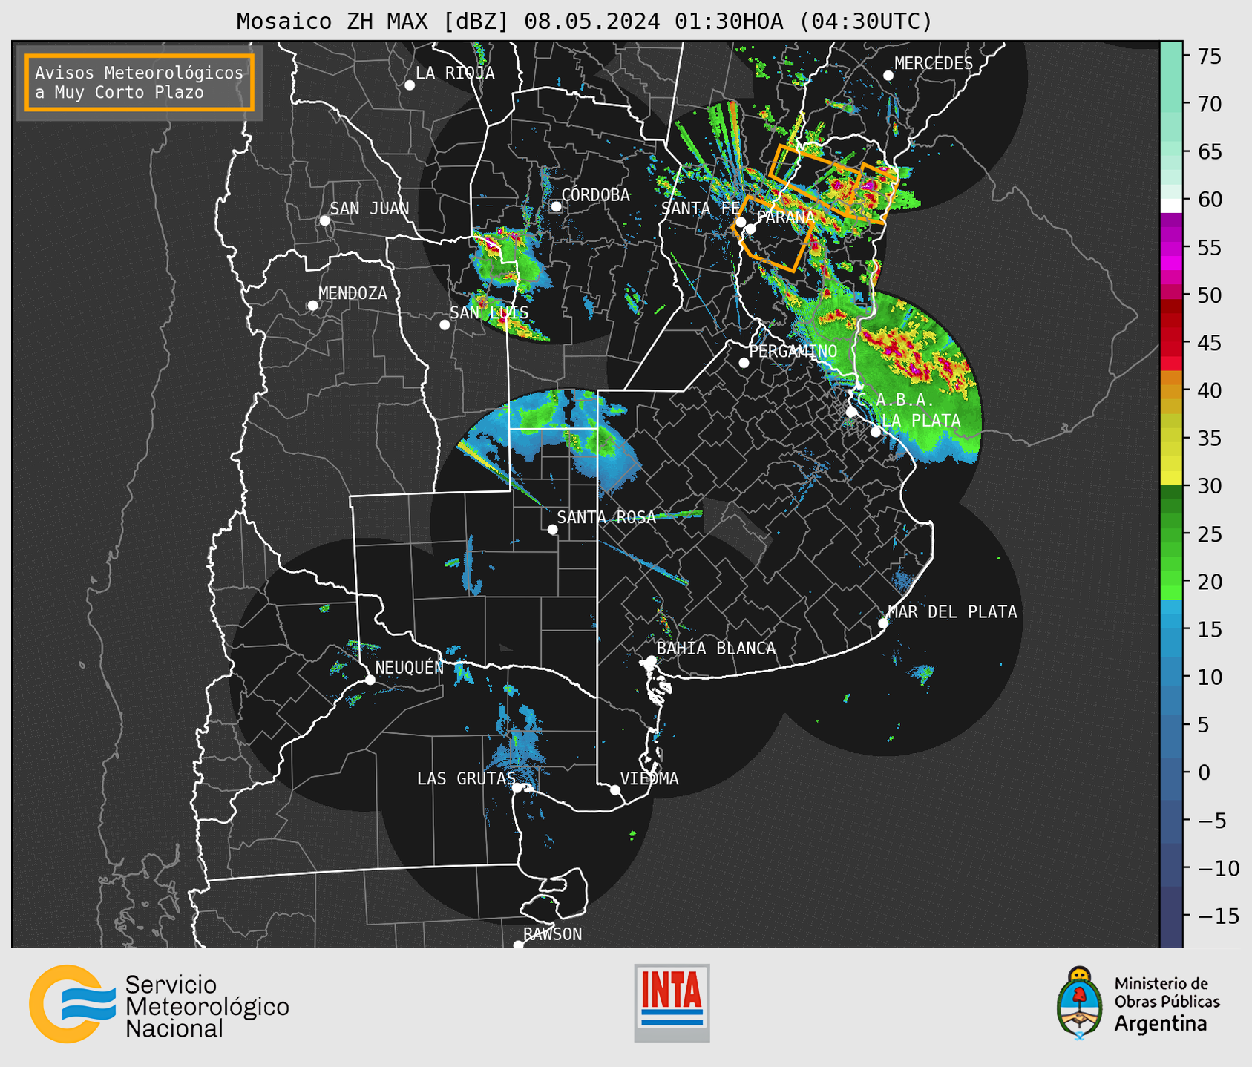Click the Avisos Meteorológicos a Muy Corto Plazo box
Image resolution: width=1252 pixels, height=1067 pixels.
click(140, 82)
